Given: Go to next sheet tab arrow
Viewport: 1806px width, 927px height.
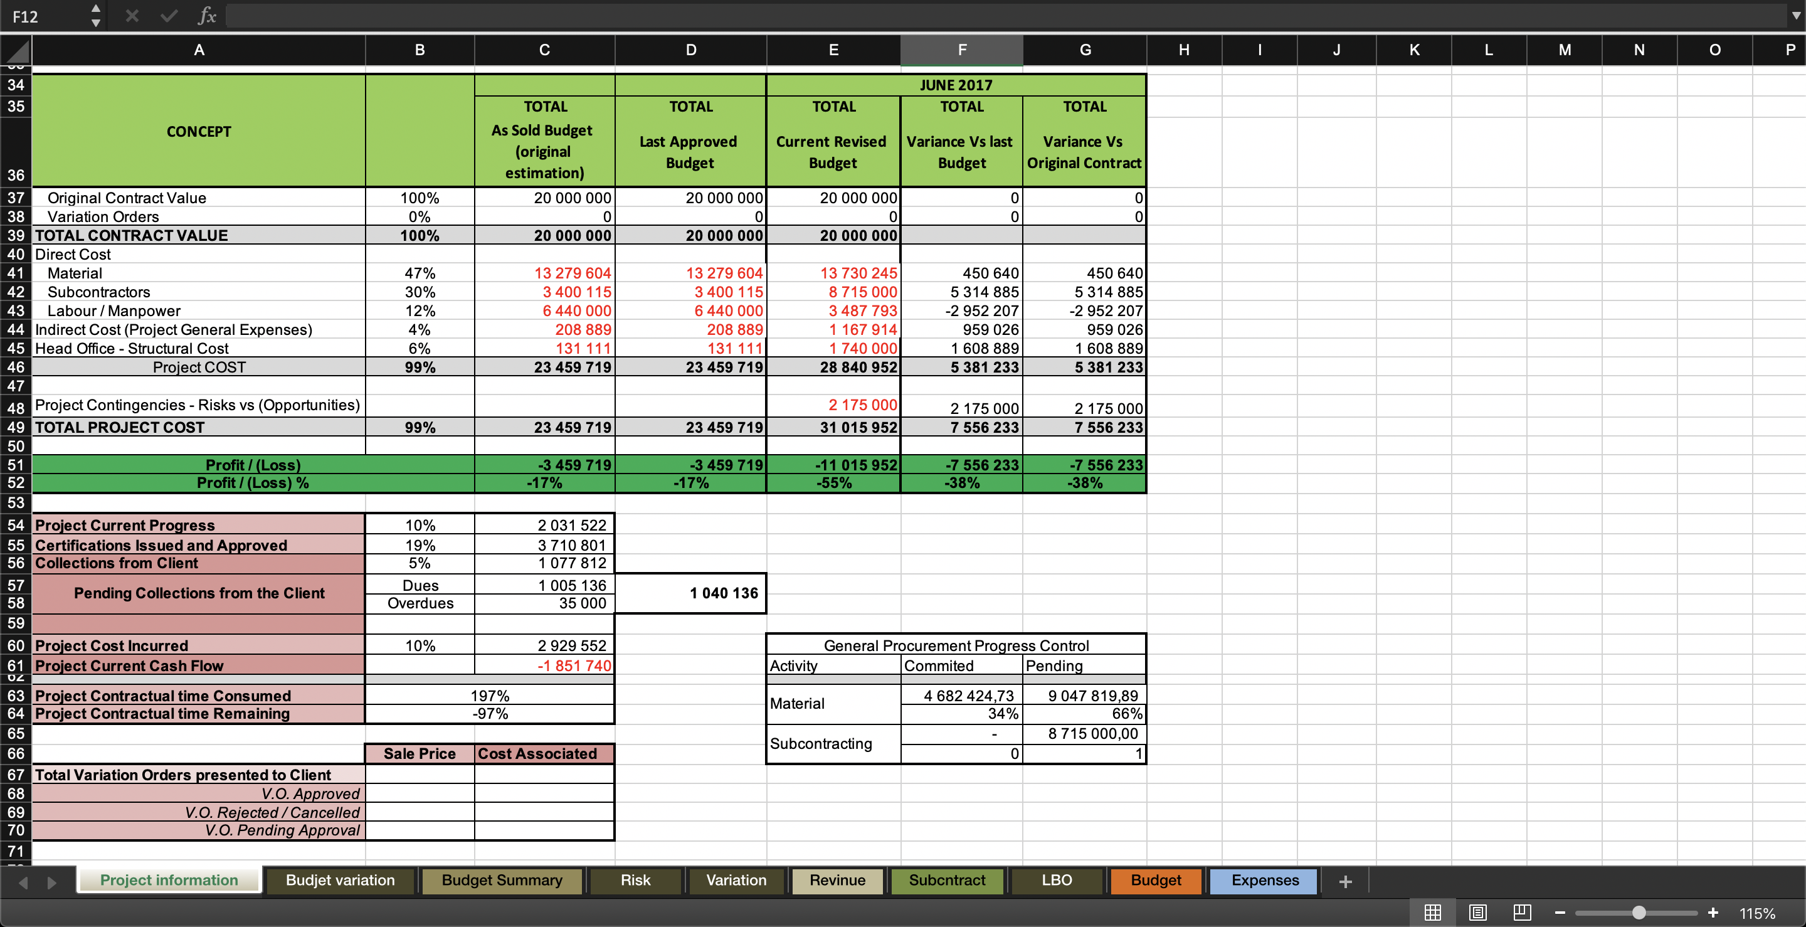Looking at the screenshot, I should point(52,882).
